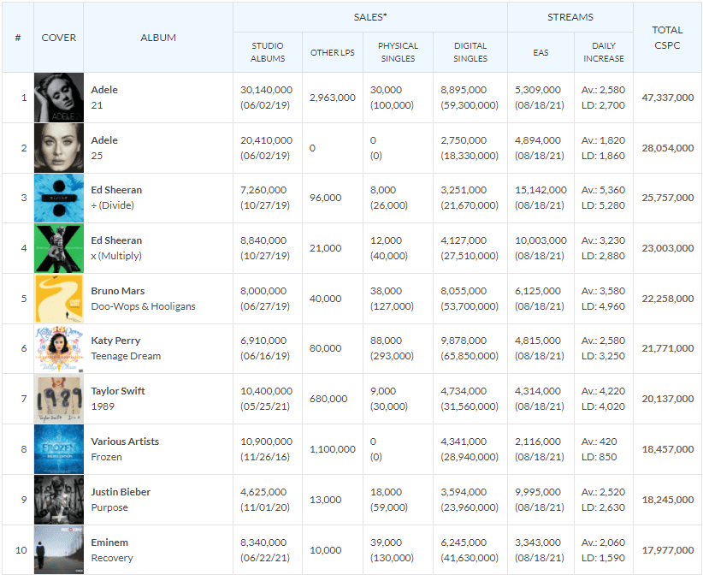Screen dimensions: 703x575
Task: Sort by the EAS column header
Action: [541, 52]
